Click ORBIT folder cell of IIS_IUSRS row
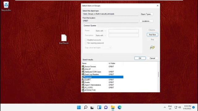This screenshot has height=111, width=198. (111, 87)
